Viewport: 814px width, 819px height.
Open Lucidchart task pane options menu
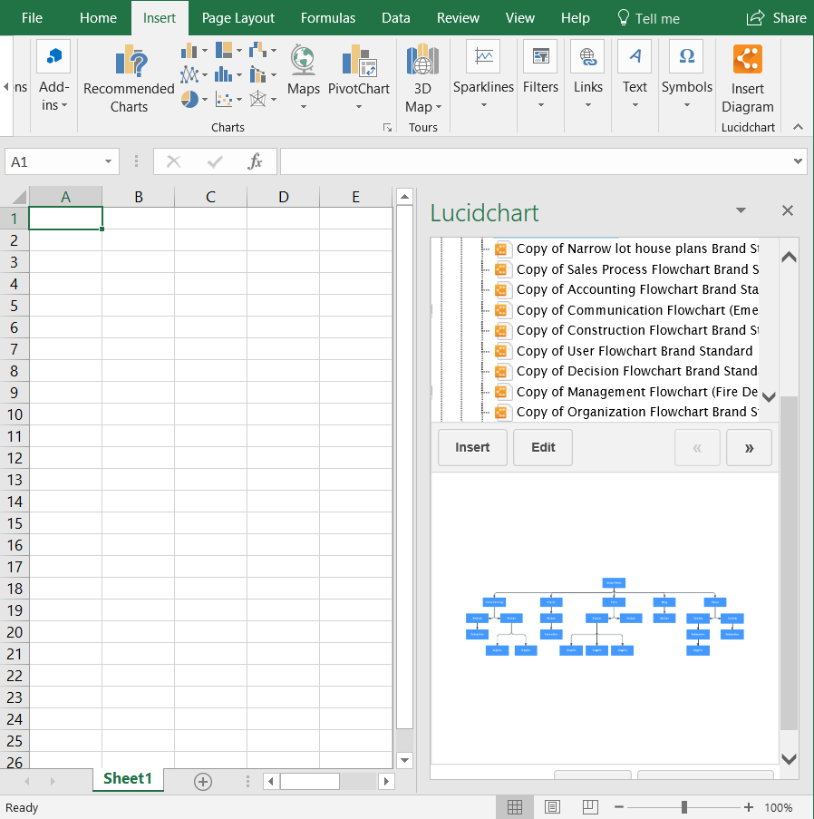741,210
